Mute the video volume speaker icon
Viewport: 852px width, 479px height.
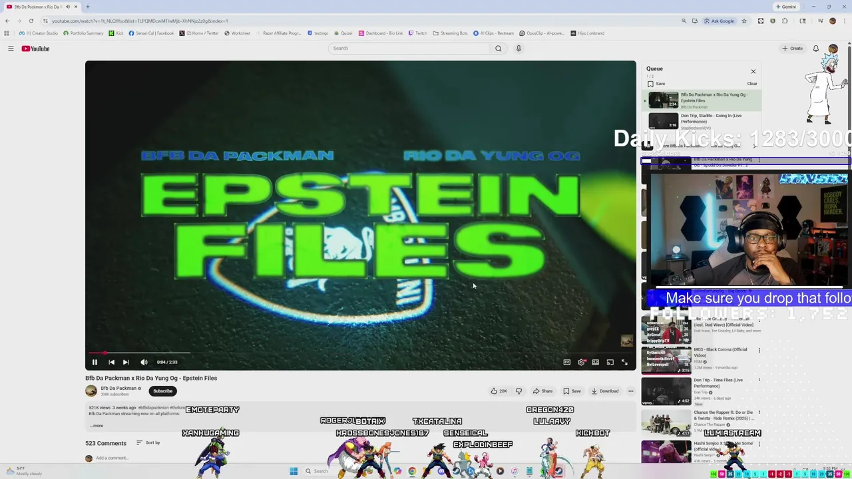(x=144, y=362)
